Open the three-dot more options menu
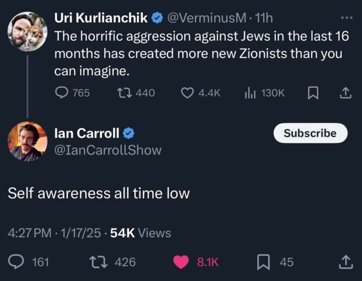362x281 pixels. tap(346, 17)
